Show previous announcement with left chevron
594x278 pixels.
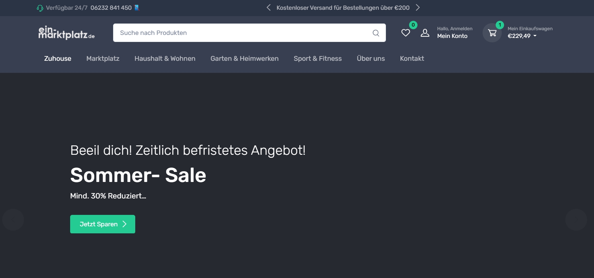click(x=268, y=7)
